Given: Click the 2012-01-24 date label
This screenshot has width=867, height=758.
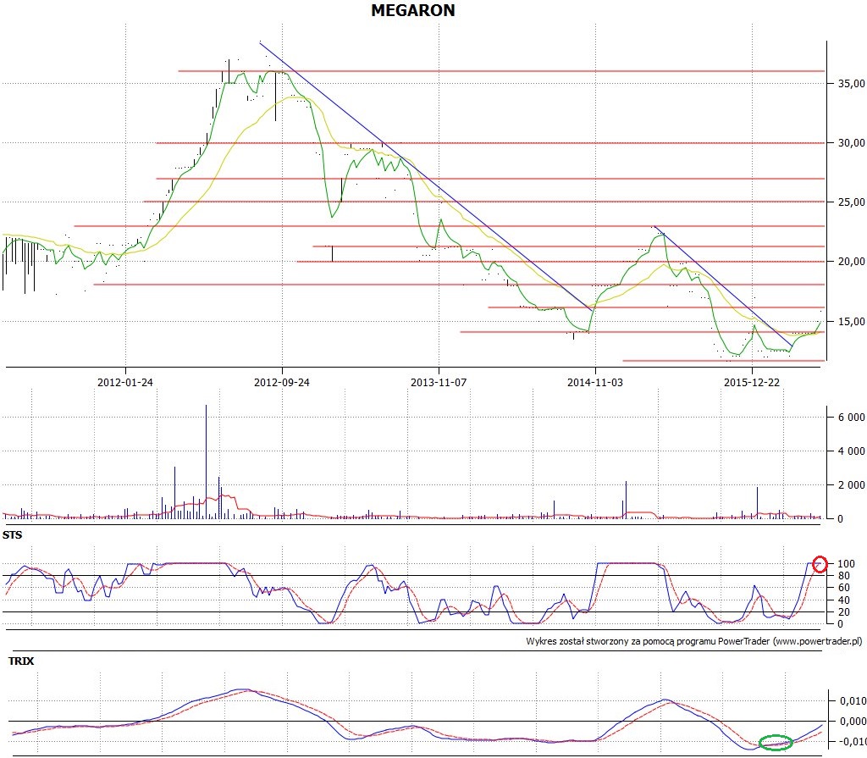Looking at the screenshot, I should 125,382.
